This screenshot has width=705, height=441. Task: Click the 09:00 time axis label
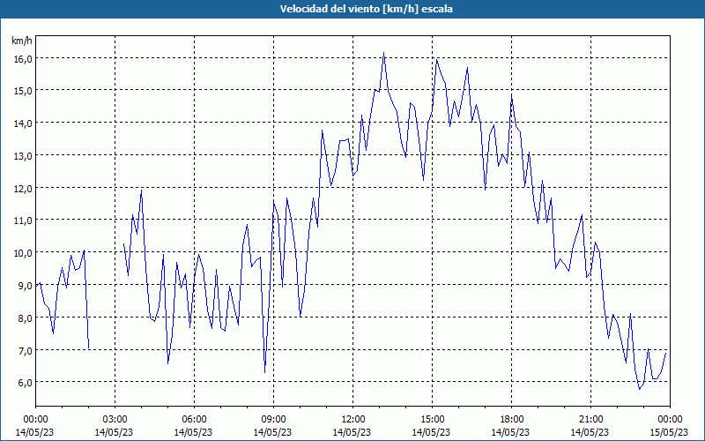coord(273,420)
